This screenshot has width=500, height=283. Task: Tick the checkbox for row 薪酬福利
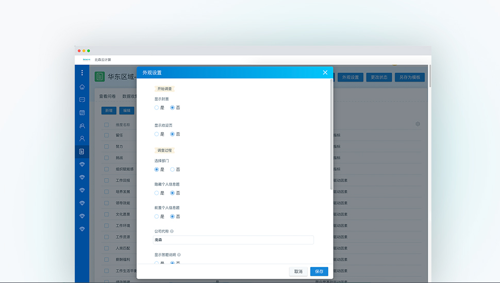[107, 259]
